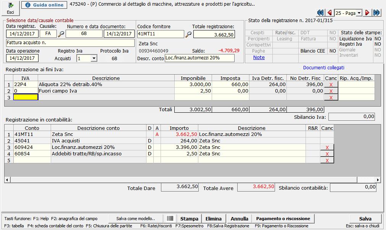
Task: Jump to last record with double-right arrow
Action: [376, 13]
